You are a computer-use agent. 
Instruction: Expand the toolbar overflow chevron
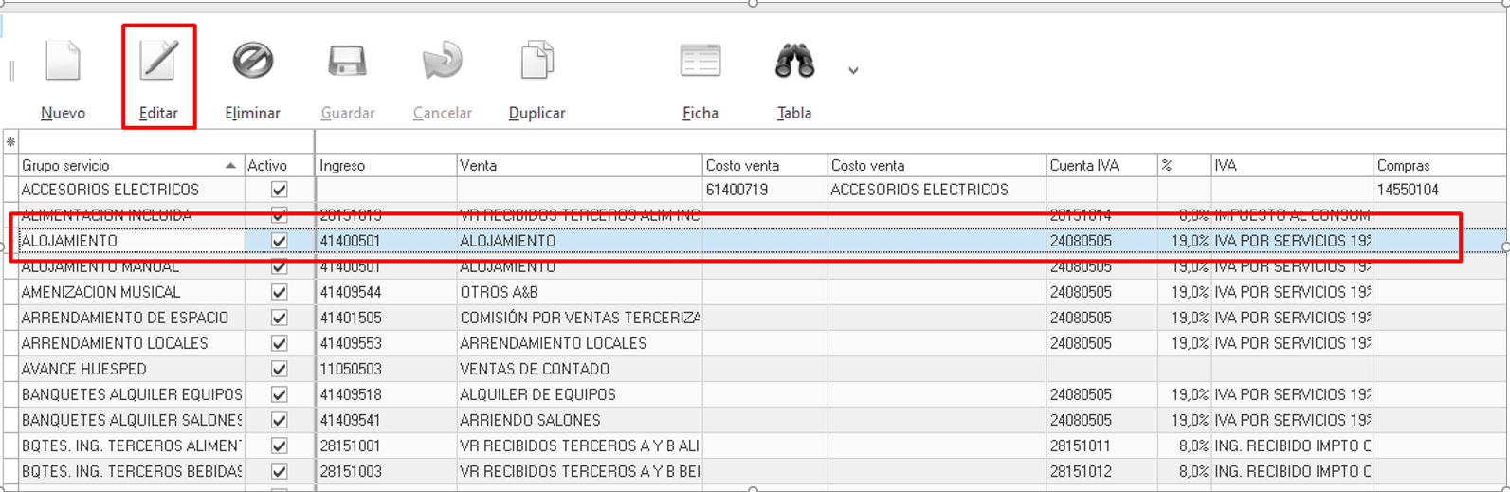(853, 71)
